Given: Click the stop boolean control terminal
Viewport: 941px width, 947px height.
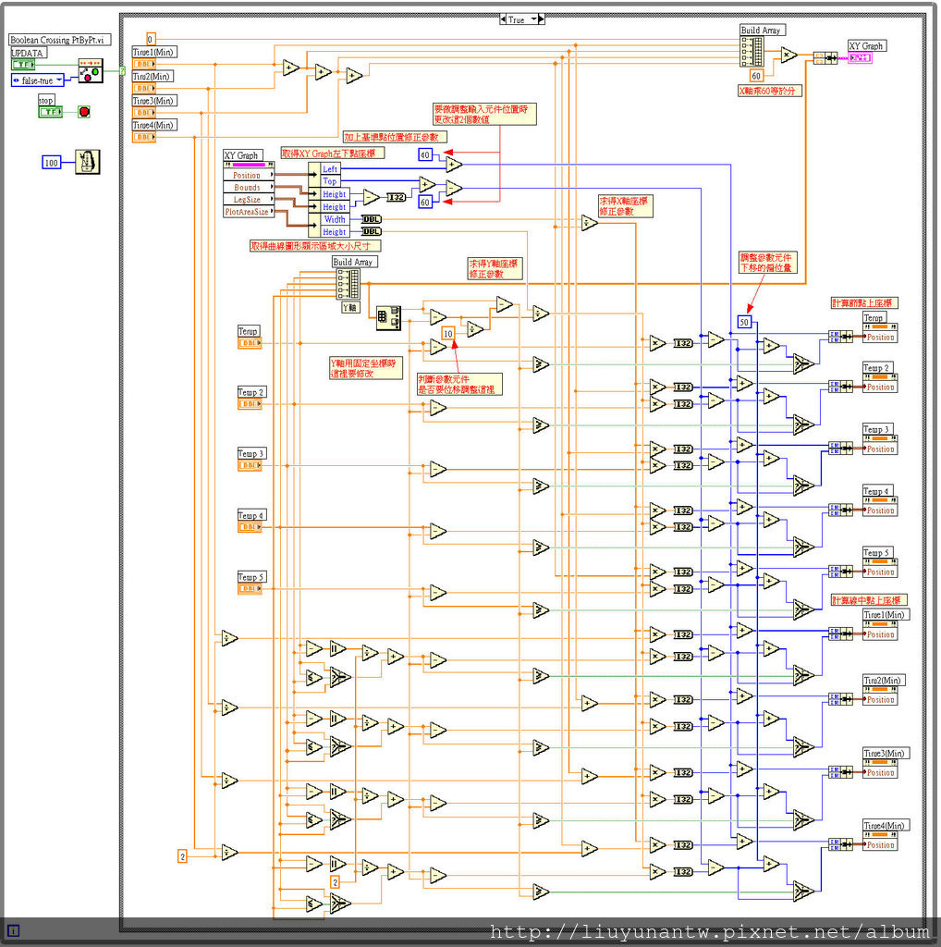Looking at the screenshot, I should point(50,112).
